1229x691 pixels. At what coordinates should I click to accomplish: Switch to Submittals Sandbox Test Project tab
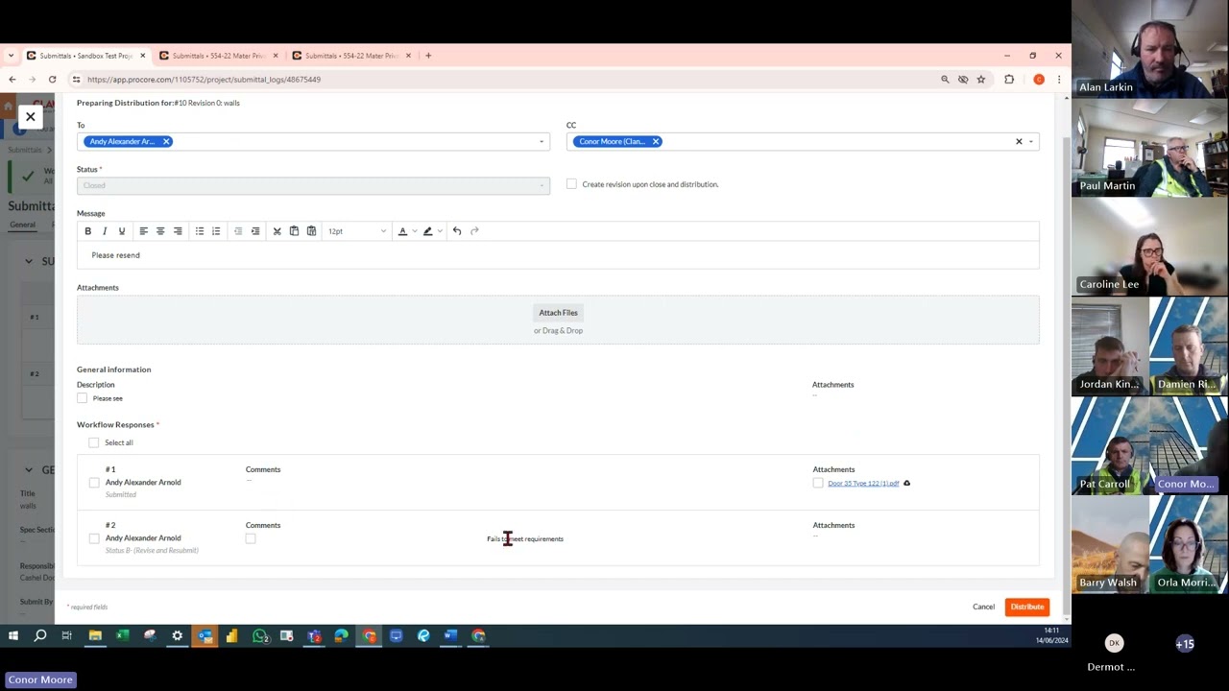tap(85, 56)
